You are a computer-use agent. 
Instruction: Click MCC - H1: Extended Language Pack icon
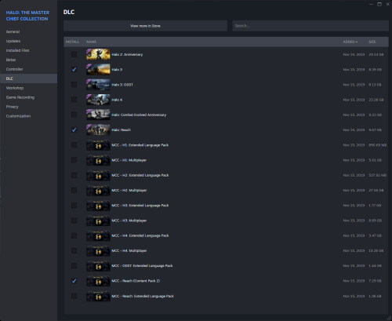point(98,145)
